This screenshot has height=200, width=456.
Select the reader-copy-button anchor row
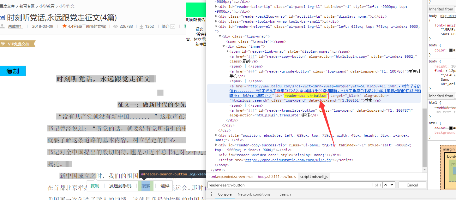click(x=323, y=59)
